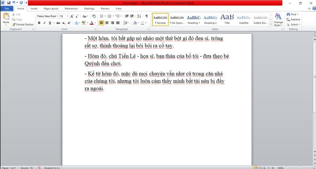
Task: Open the File tab
Action: pos(7,9)
